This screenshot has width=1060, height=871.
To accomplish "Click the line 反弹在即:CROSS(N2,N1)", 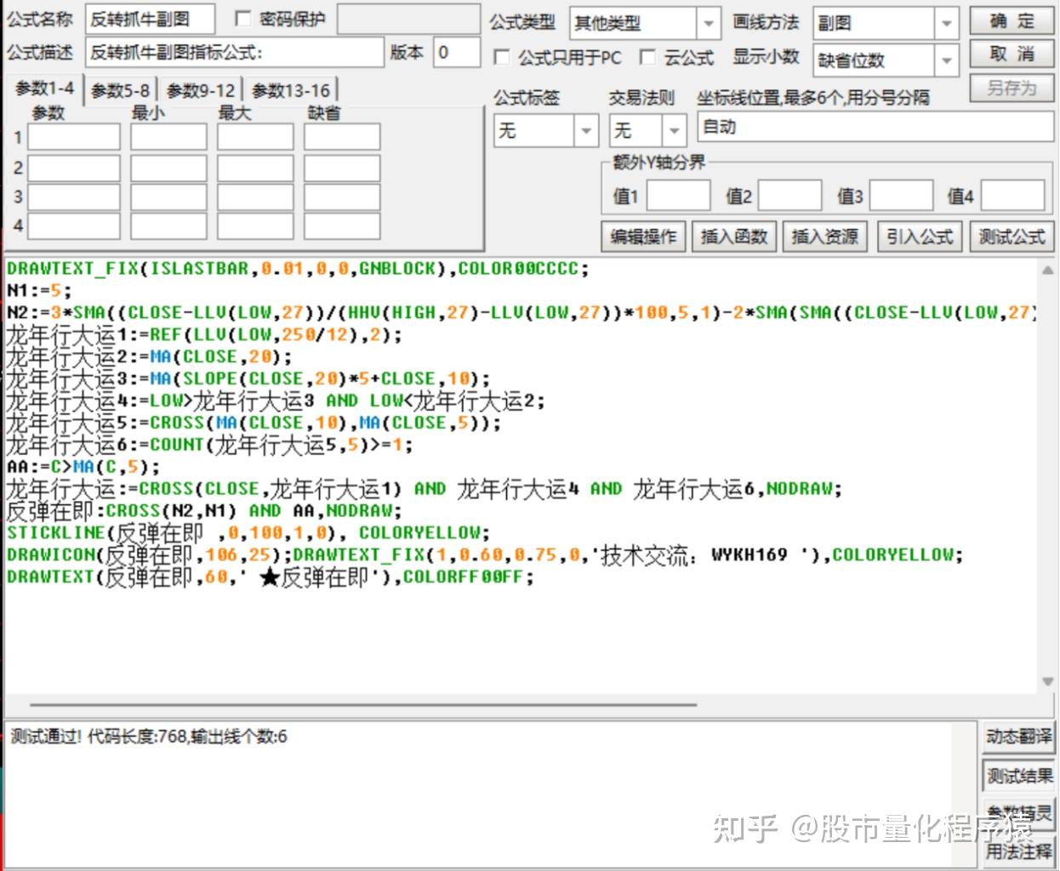I will (204, 511).
